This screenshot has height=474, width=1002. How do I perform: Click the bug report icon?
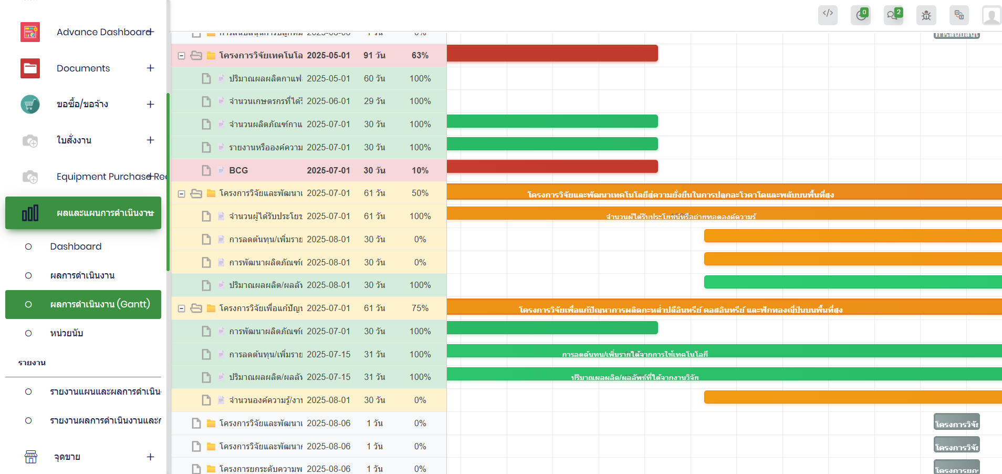tap(926, 15)
